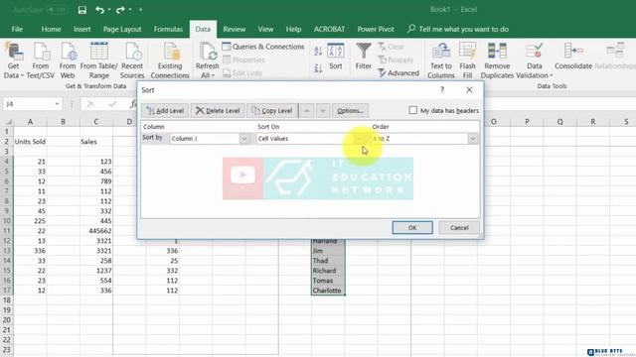Viewport: 636px width, 357px height.
Task: Switch to the Formulas tab
Action: pyautogui.click(x=168, y=29)
